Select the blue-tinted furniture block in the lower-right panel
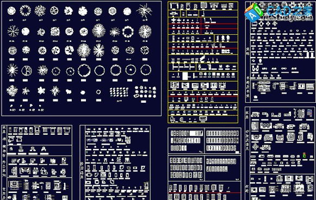Screen dimensions: 316x200 click(x=309, y=113)
